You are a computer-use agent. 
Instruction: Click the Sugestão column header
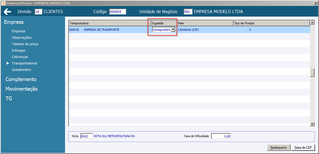164,23
